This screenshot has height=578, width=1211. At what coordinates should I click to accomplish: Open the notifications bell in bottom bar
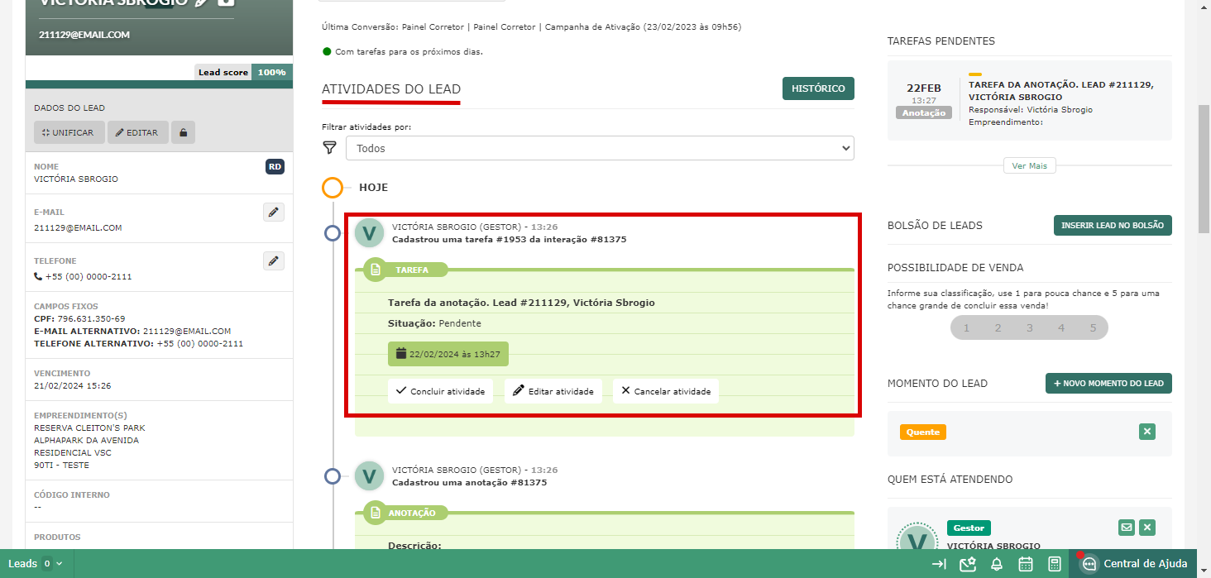coord(997,564)
